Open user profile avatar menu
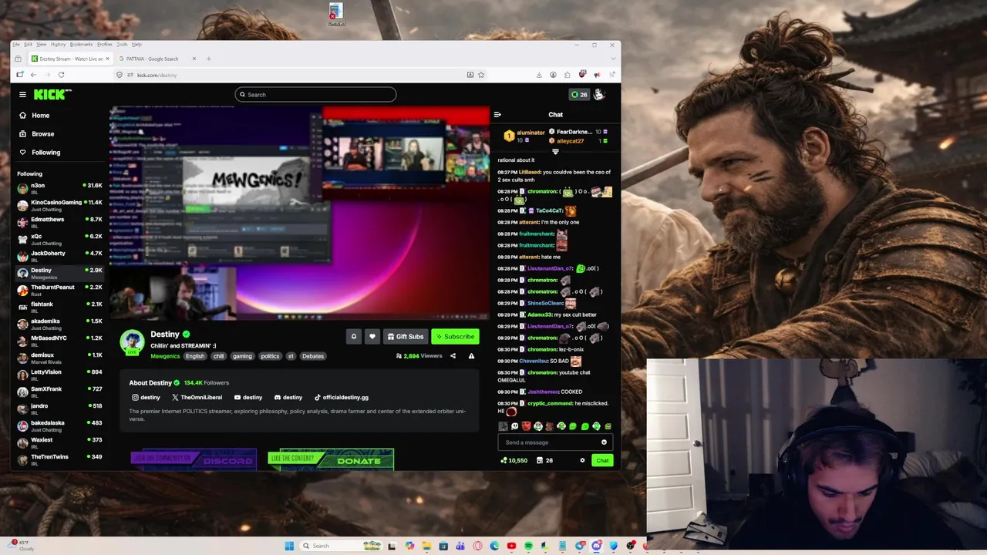Image resolution: width=987 pixels, height=555 pixels. click(599, 94)
